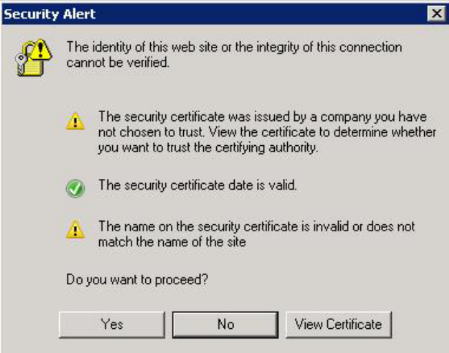The image size is (449, 353).
Task: Click "security certificate date is valid" text
Action: click(x=198, y=185)
